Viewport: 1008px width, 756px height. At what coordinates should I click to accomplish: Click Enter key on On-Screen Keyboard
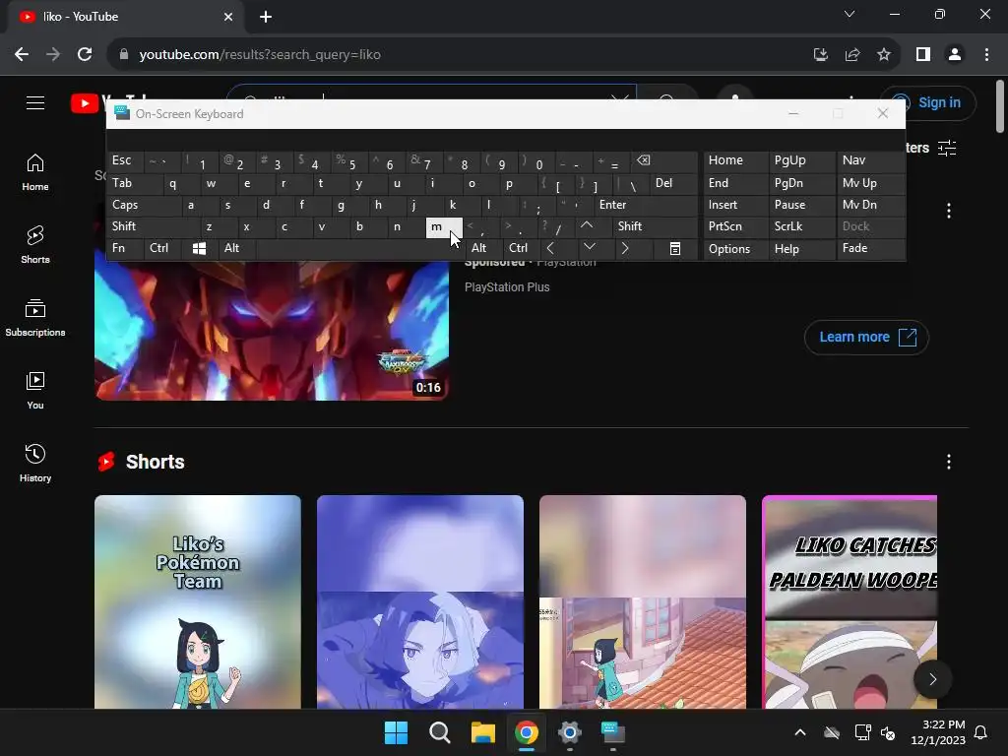[x=646, y=205]
